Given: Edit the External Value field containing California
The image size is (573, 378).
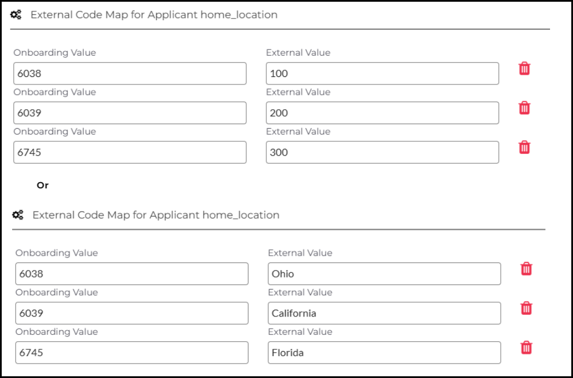Looking at the screenshot, I should 384,313.
